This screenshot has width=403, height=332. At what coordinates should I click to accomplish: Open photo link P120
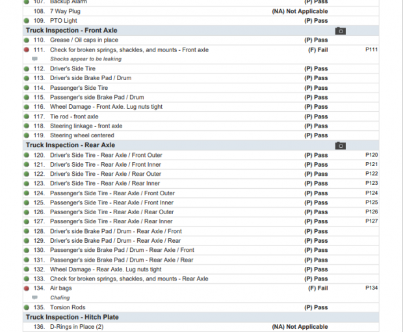371,155
